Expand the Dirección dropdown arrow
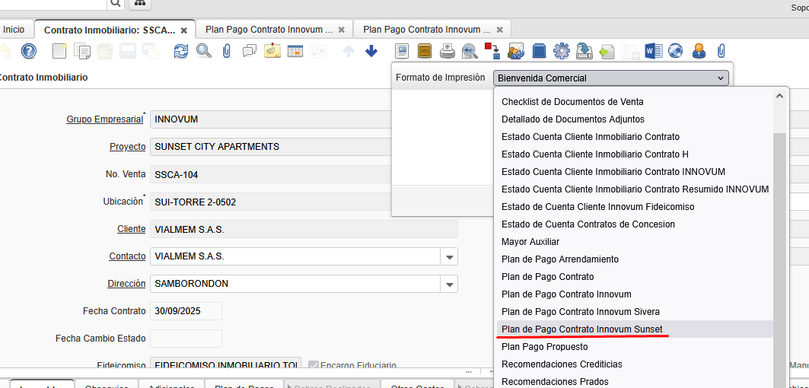The image size is (809, 388). 449,285
